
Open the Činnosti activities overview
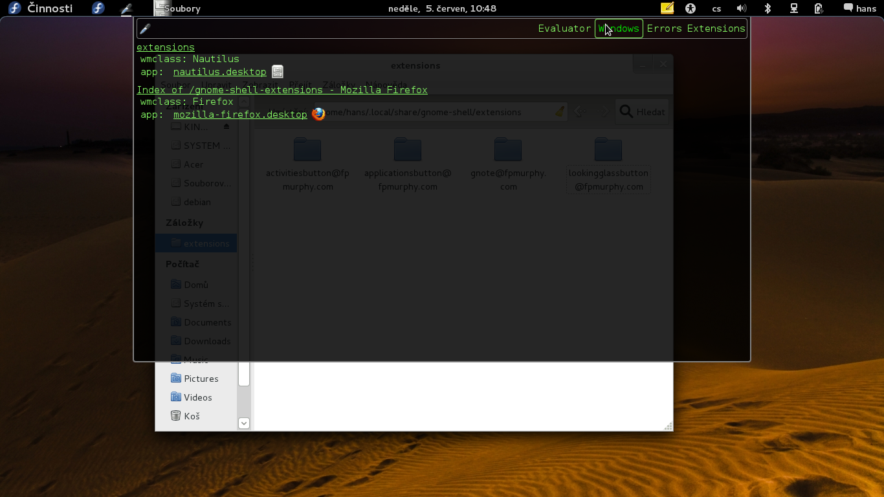(x=40, y=8)
